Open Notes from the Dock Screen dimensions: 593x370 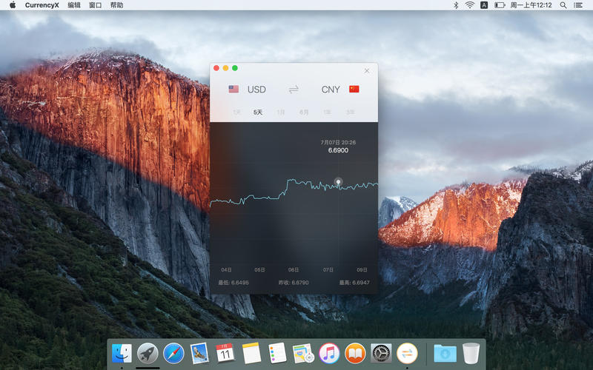pyautogui.click(x=251, y=354)
